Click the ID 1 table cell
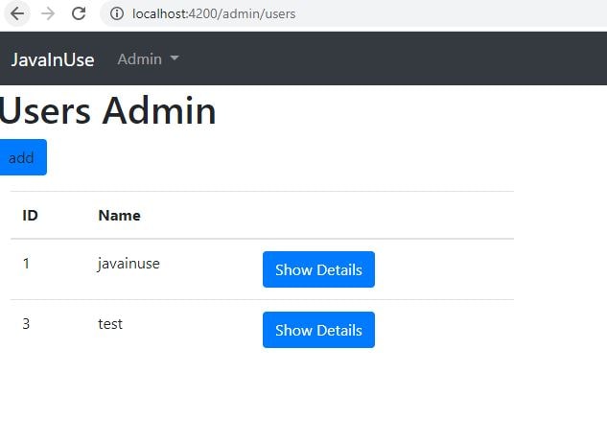The width and height of the screenshot is (607, 442). tap(26, 264)
